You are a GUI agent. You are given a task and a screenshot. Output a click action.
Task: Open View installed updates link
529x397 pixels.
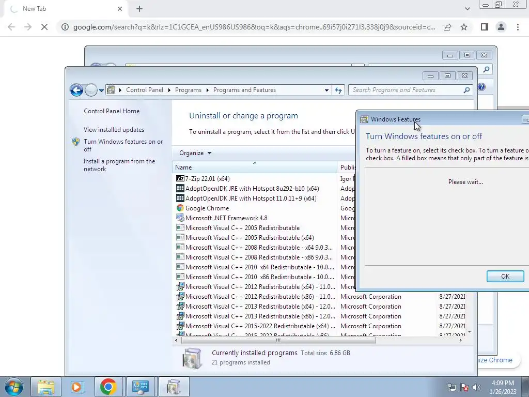(114, 130)
